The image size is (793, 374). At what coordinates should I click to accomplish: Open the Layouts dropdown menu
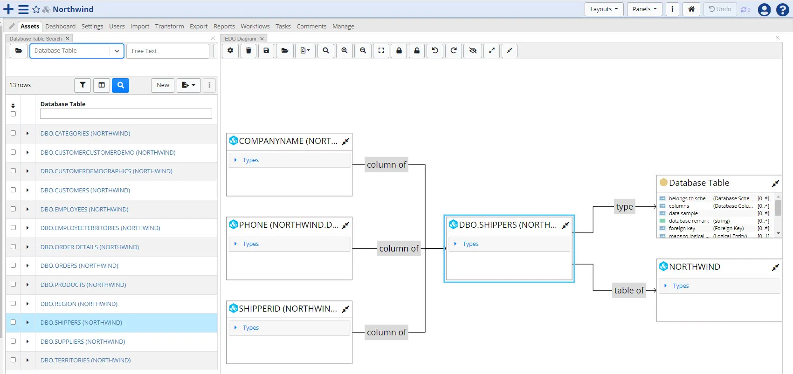click(604, 9)
